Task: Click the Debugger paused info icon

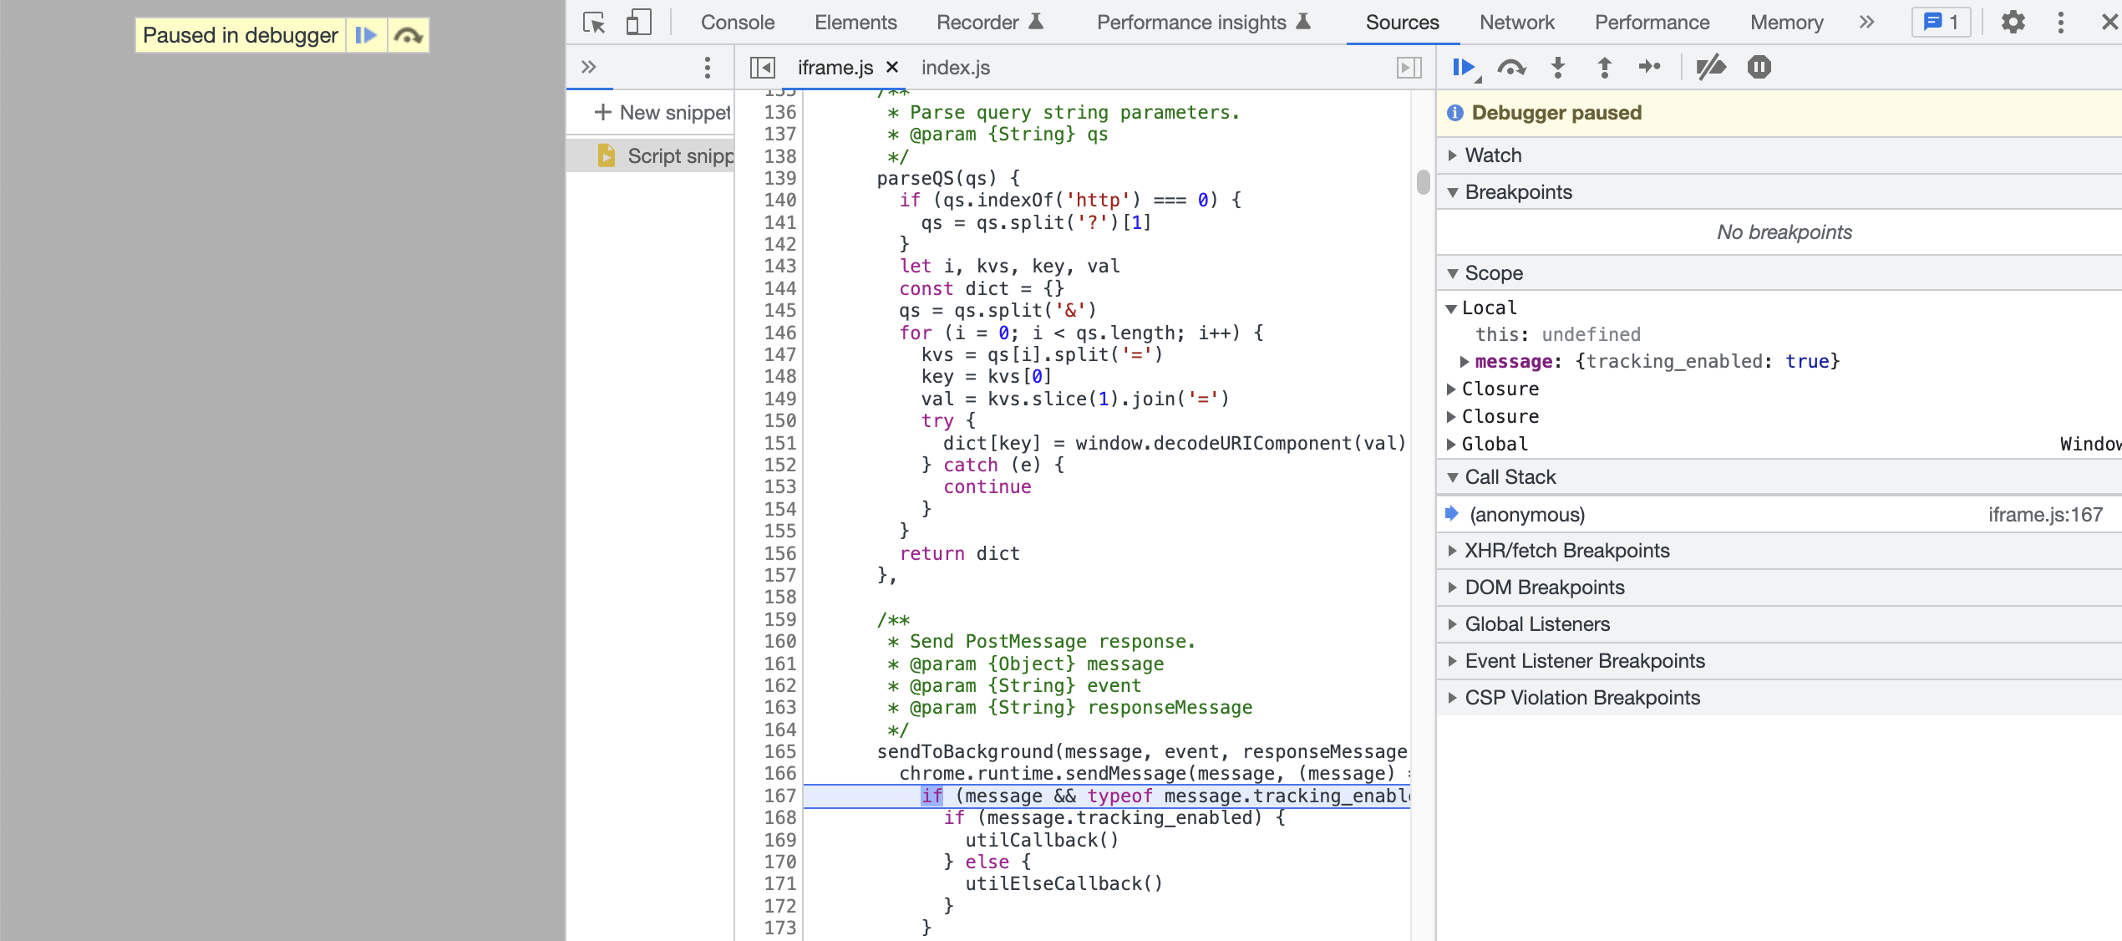Action: (x=1455, y=113)
